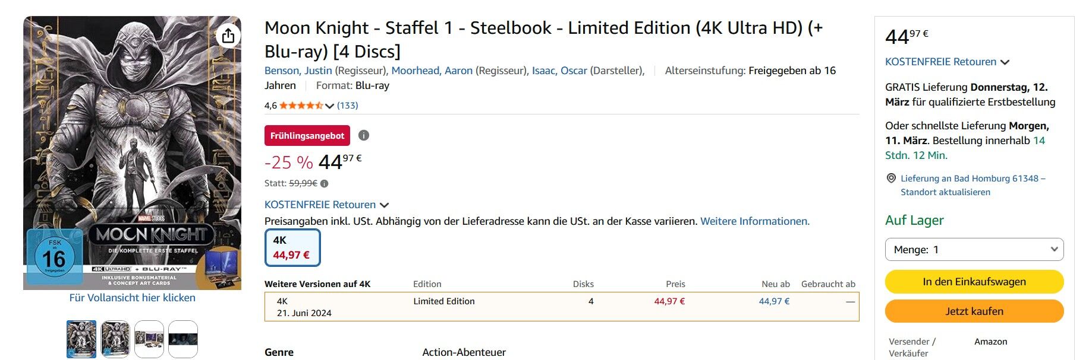
Task: Click Für Vollansicht hier klicken link
Action: [x=132, y=298]
